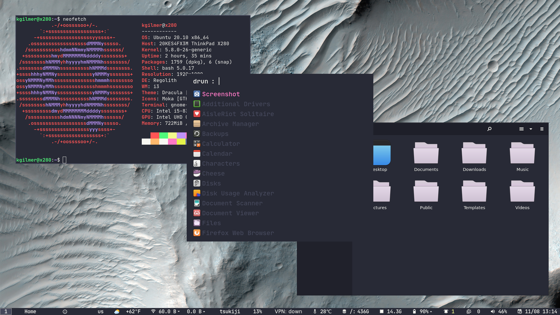560x315 pixels.
Task: Select Disk Usage Analyzer in launcher
Action: point(238,193)
